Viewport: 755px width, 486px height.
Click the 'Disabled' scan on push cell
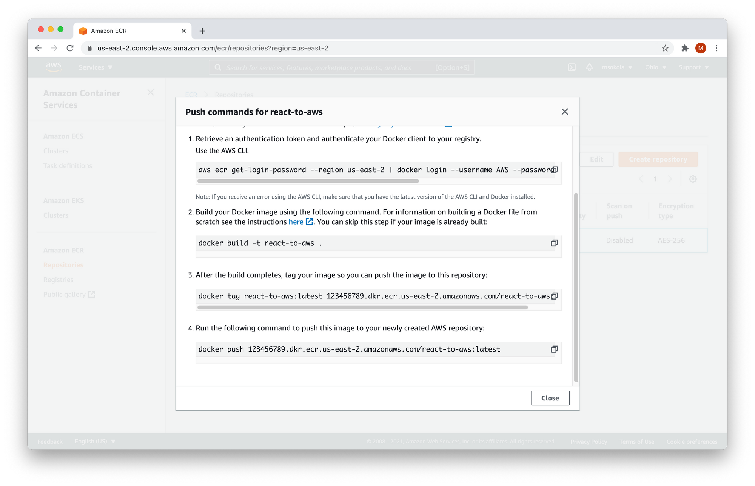tap(619, 240)
